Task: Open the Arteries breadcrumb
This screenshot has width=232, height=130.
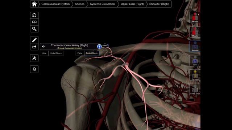Action: coord(79,4)
